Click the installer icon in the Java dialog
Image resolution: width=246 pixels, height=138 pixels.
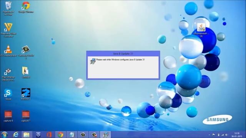click(93, 61)
